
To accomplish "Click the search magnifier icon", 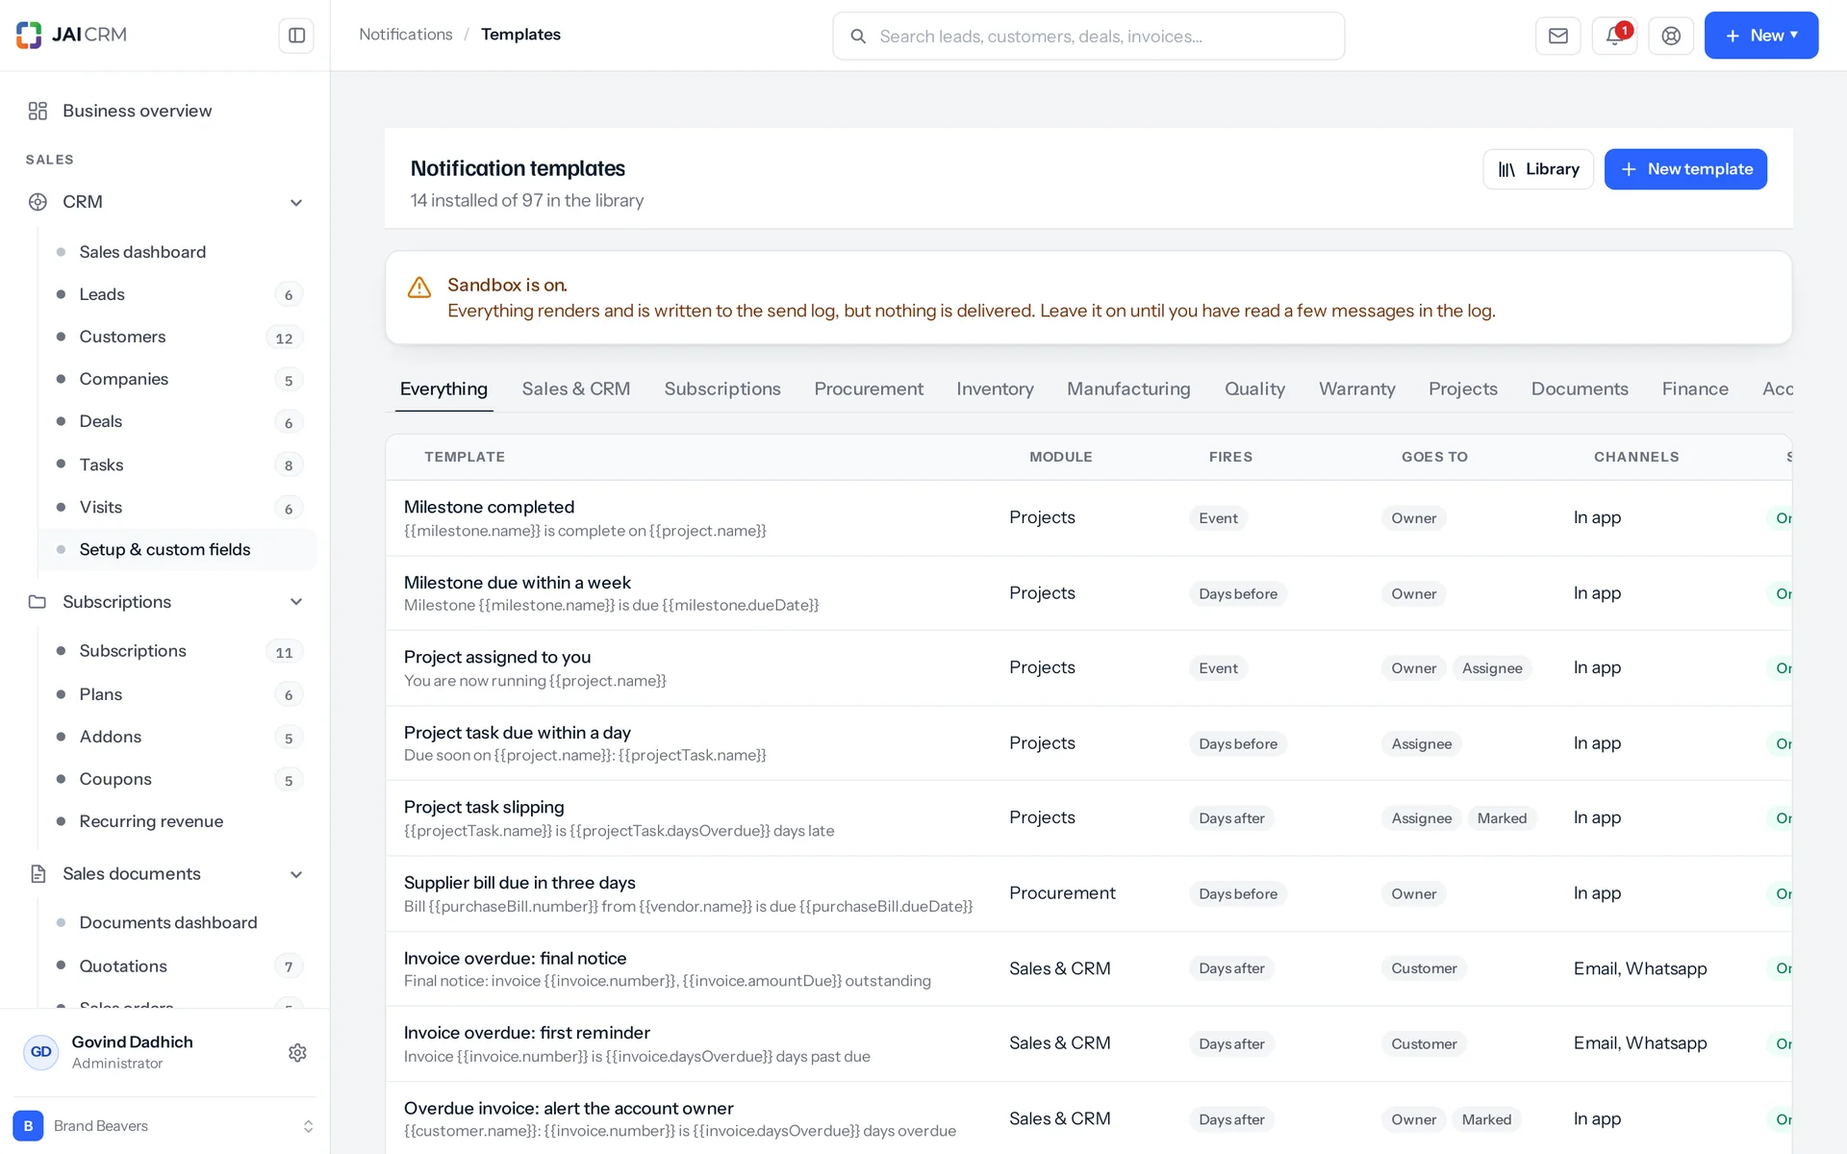I will (x=857, y=37).
